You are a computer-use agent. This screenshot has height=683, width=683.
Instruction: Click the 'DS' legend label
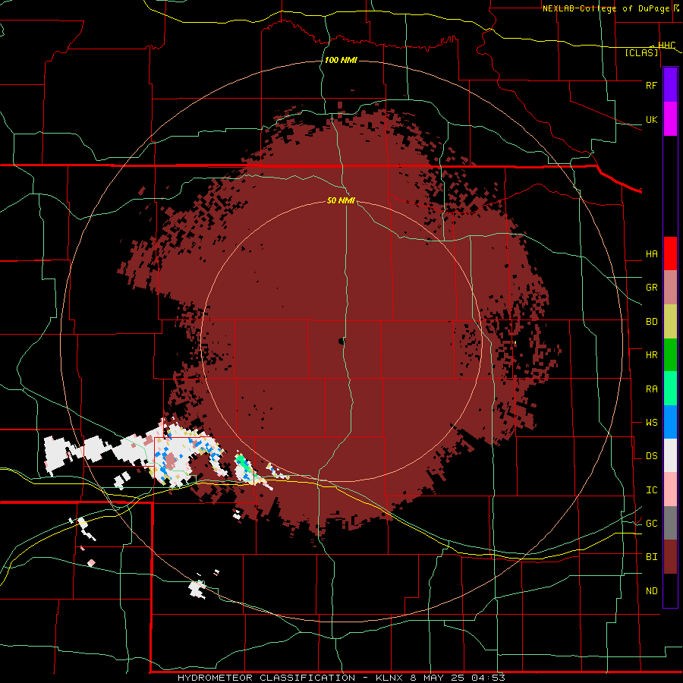coord(651,456)
